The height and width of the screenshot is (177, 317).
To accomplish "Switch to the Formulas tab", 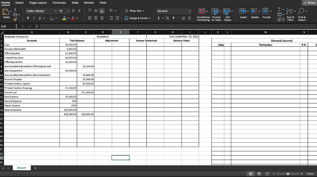I will coord(59,2).
